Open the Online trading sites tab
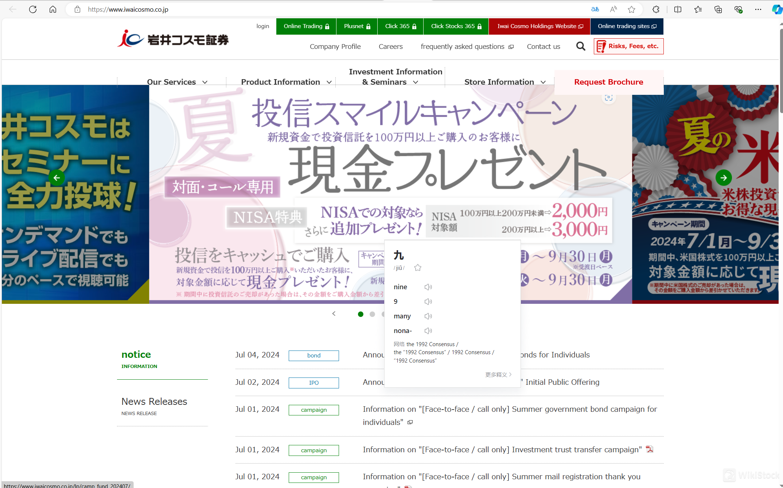 627,26
